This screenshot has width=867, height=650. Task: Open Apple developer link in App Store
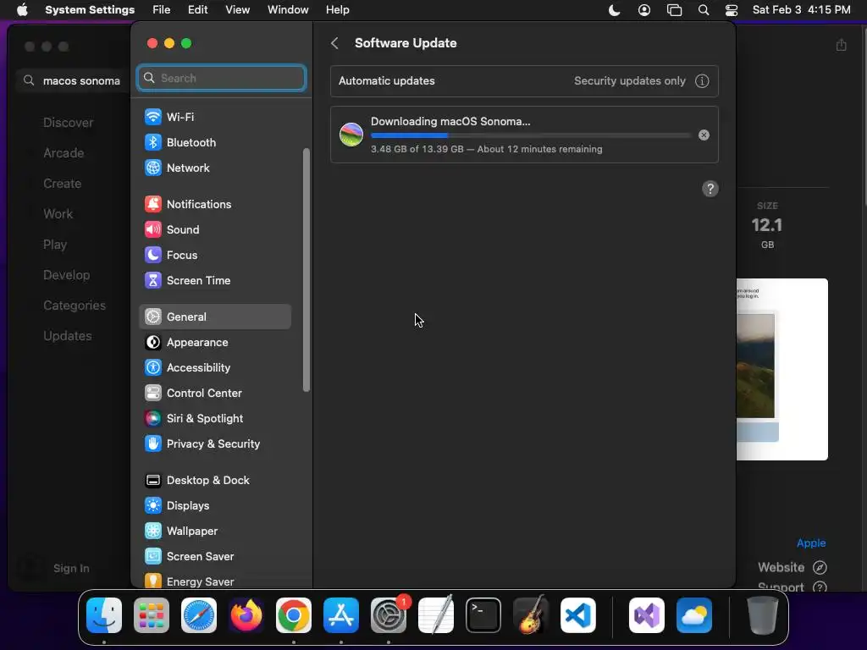coord(810,543)
